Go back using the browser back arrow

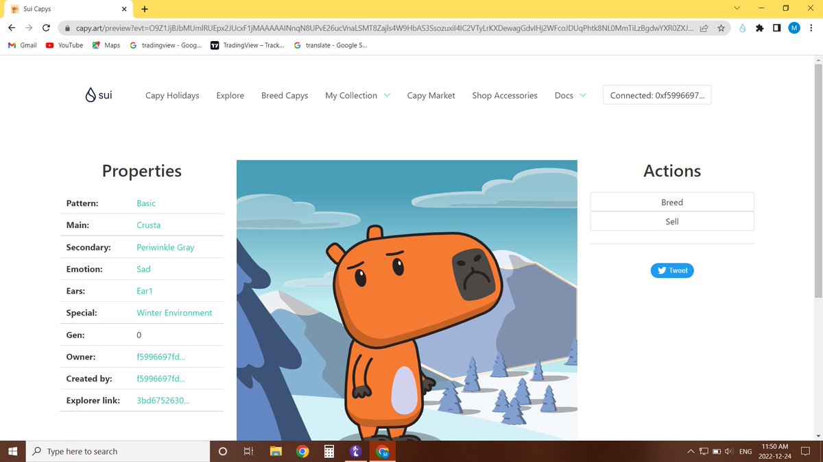pyautogui.click(x=12, y=28)
